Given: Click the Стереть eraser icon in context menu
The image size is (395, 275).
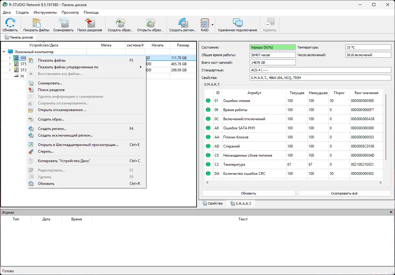Looking at the screenshot, I should (31, 151).
